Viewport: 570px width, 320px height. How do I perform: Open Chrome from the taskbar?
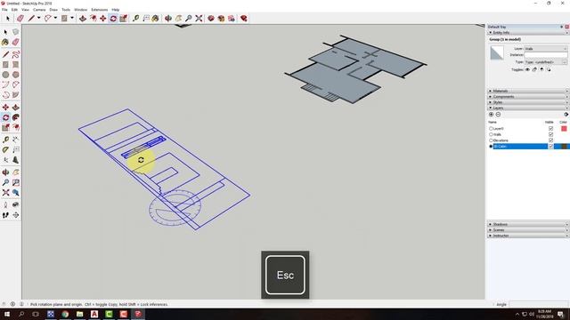pos(65,314)
